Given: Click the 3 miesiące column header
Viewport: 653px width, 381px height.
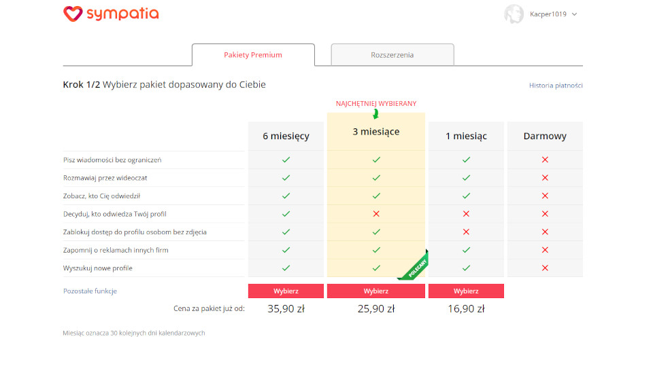Looking at the screenshot, I should 376,132.
